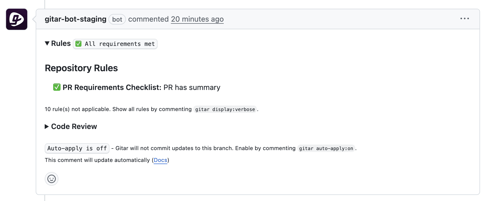Click the green check in the requirements badge

coord(79,44)
